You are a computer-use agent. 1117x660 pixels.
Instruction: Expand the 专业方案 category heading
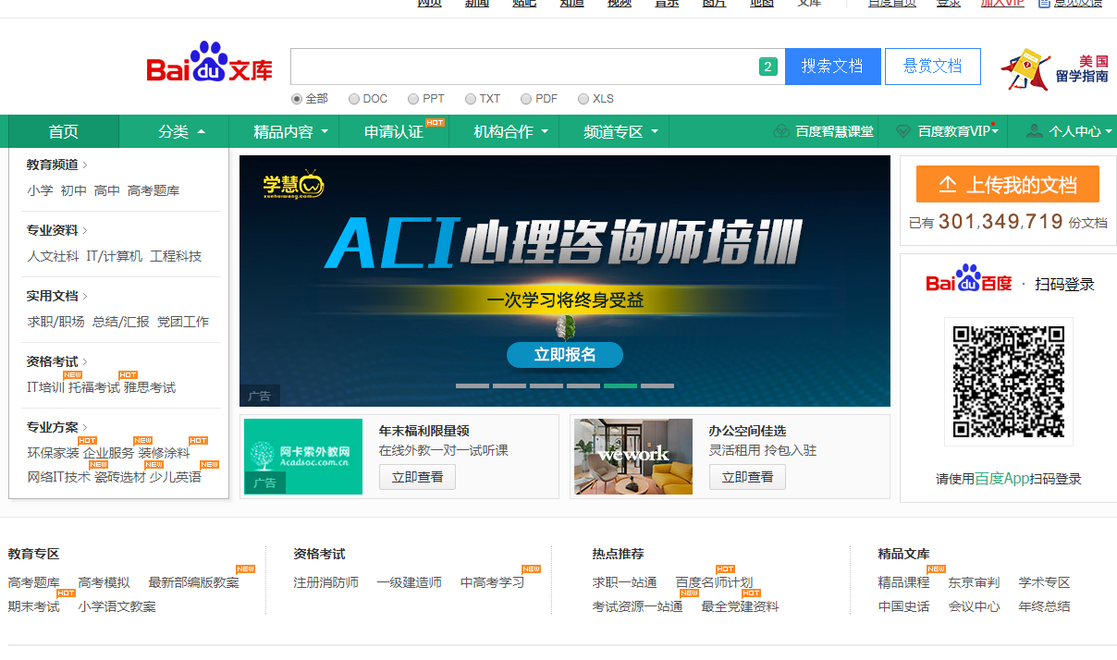pos(57,427)
